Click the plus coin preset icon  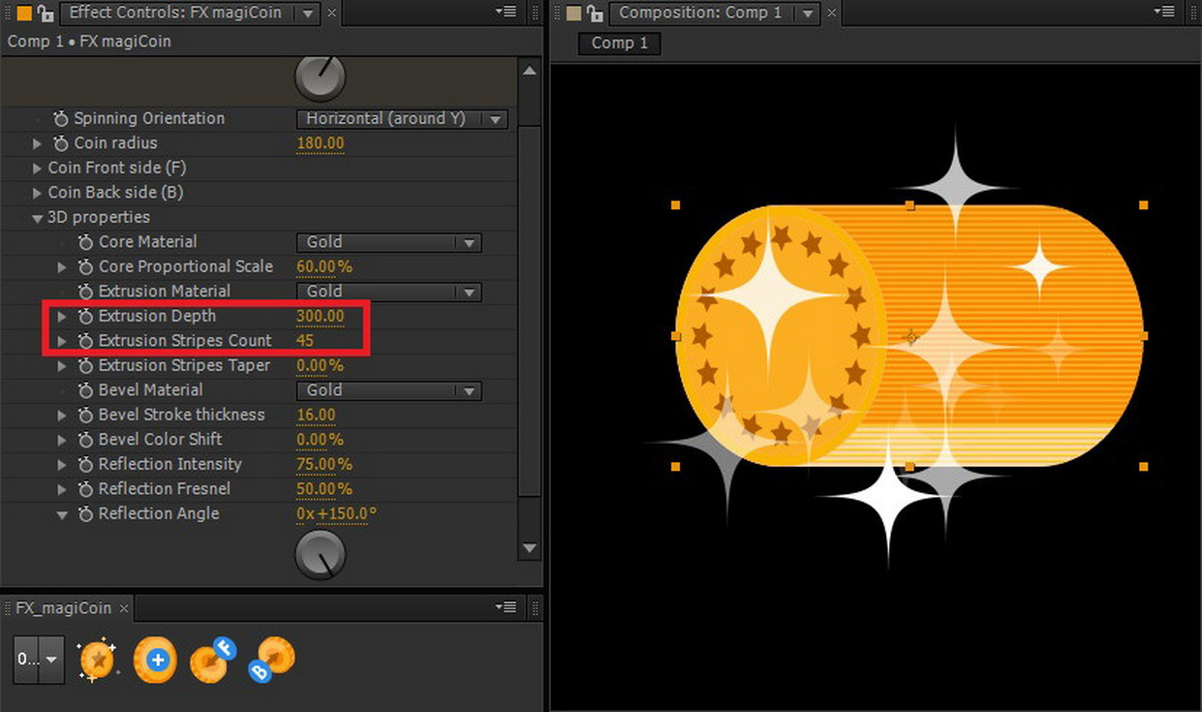pos(155,660)
